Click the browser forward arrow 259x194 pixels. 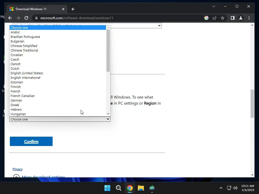(x=18, y=18)
